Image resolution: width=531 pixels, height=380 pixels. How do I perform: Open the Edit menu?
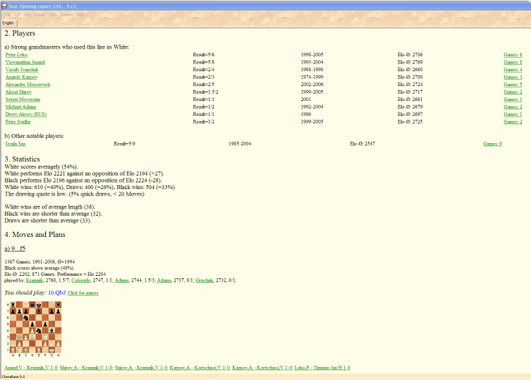pos(17,15)
